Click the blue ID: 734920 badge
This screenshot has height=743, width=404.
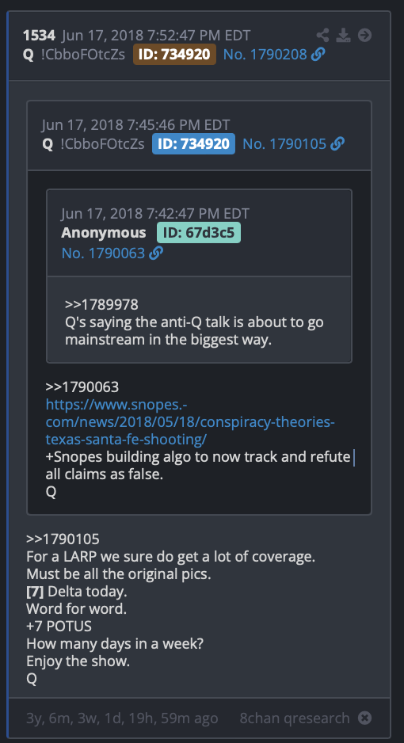(x=194, y=144)
